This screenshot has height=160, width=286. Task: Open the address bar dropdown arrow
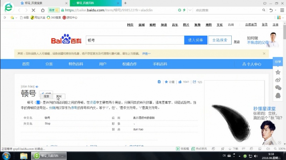[190, 10]
